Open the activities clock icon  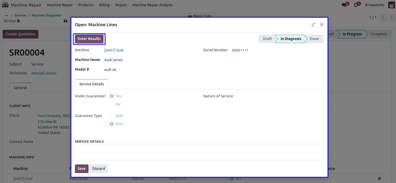356,5
